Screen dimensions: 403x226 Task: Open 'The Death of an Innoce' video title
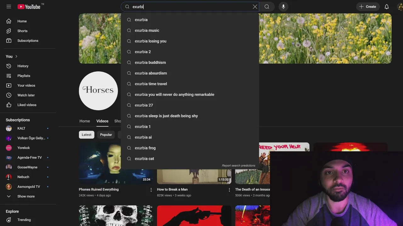(x=253, y=190)
